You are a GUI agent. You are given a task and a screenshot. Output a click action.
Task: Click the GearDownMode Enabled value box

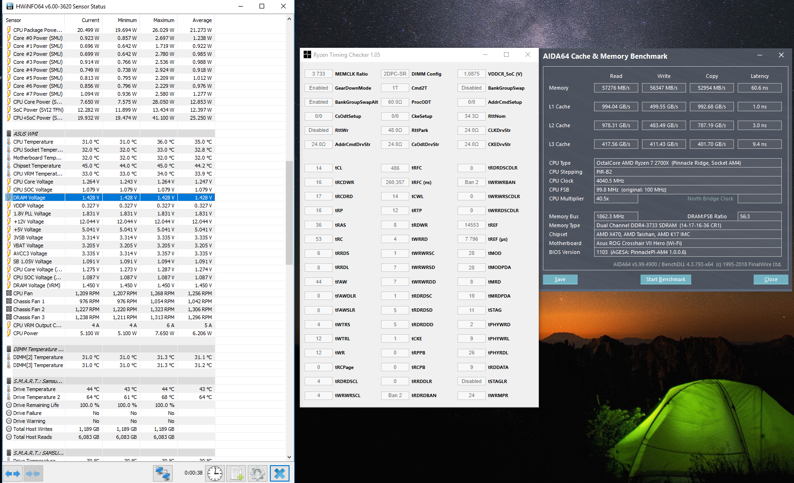(319, 88)
